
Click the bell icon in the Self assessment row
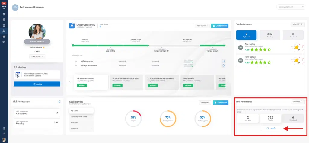pos(224,61)
